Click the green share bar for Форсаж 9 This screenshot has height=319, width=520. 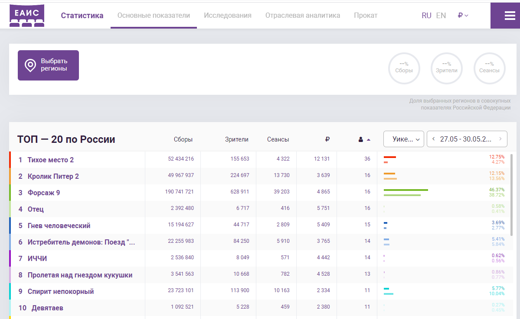pyautogui.click(x=406, y=190)
